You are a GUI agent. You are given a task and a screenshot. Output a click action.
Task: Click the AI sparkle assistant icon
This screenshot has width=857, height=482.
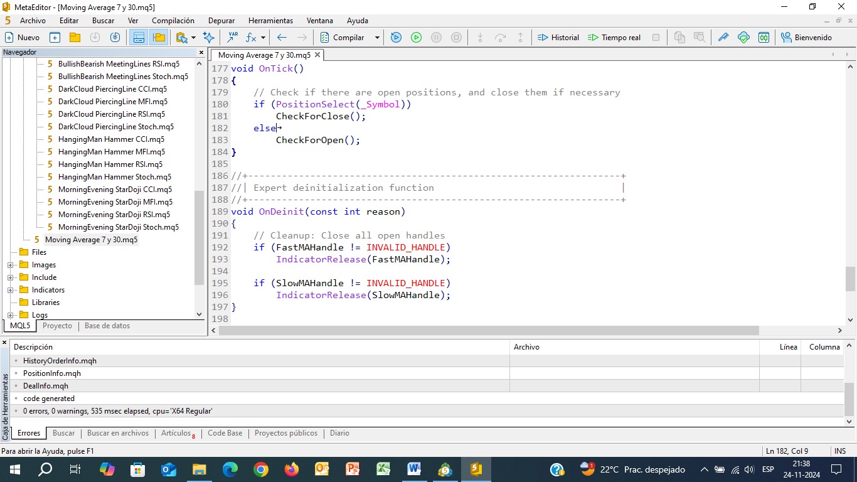[x=209, y=38]
